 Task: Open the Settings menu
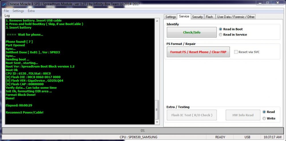click(18, 11)
